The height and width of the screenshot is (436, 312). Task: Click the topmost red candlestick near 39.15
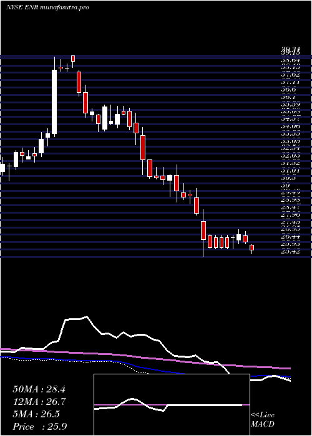(x=73, y=59)
